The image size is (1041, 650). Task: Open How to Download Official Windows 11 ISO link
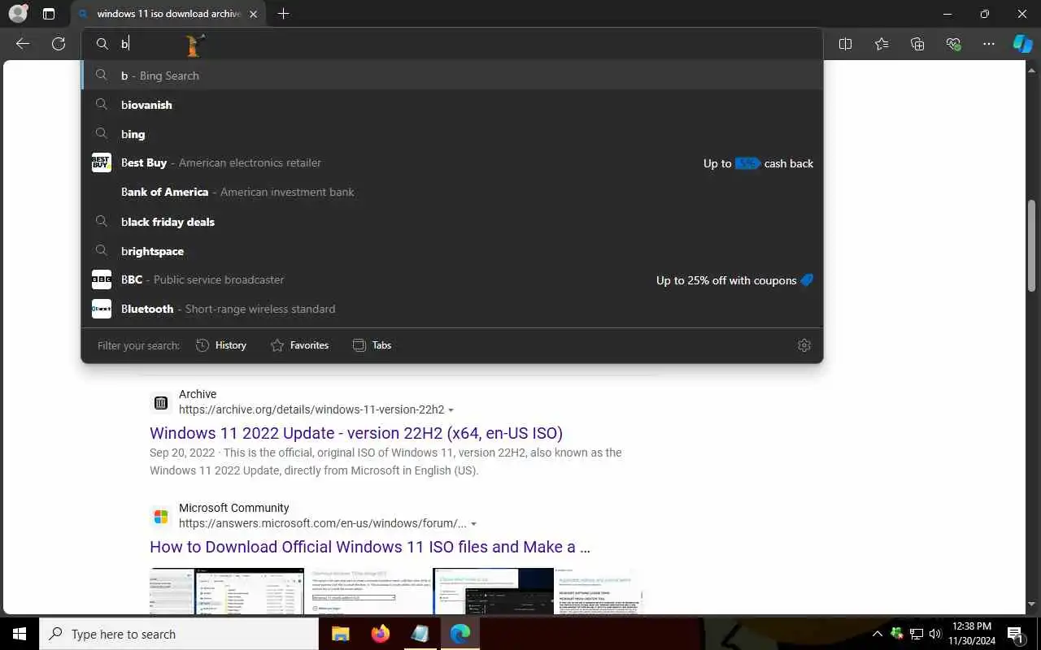(x=370, y=547)
